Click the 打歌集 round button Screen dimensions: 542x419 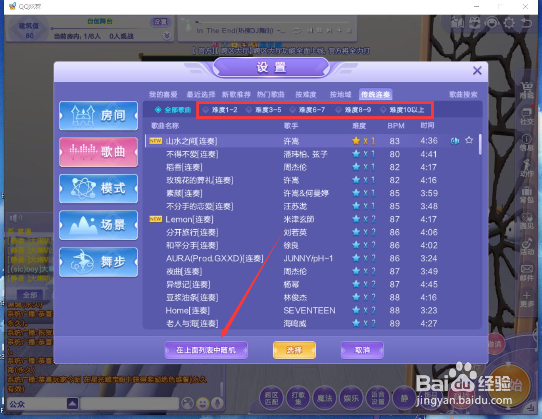[x=298, y=399]
